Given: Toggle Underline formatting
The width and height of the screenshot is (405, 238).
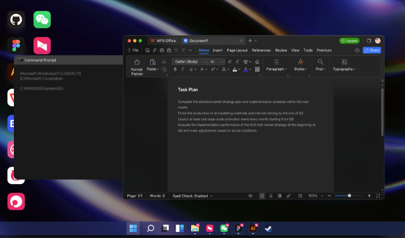Looking at the screenshot, I should point(191,69).
